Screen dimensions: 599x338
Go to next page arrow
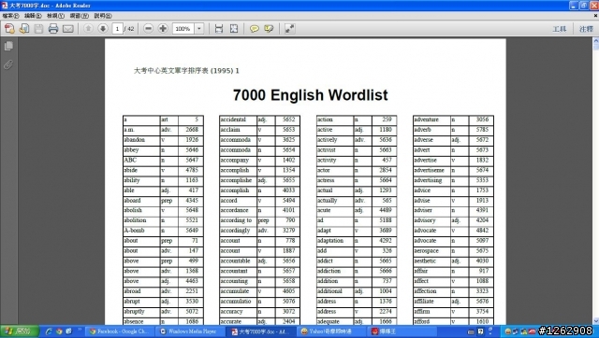(103, 29)
